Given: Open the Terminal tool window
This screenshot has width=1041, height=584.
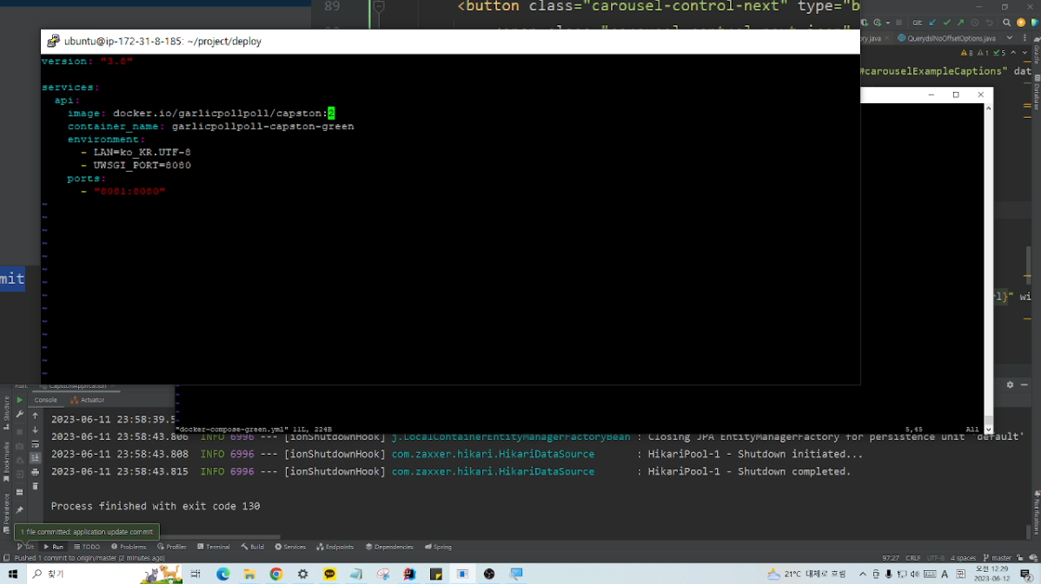Looking at the screenshot, I should point(214,547).
